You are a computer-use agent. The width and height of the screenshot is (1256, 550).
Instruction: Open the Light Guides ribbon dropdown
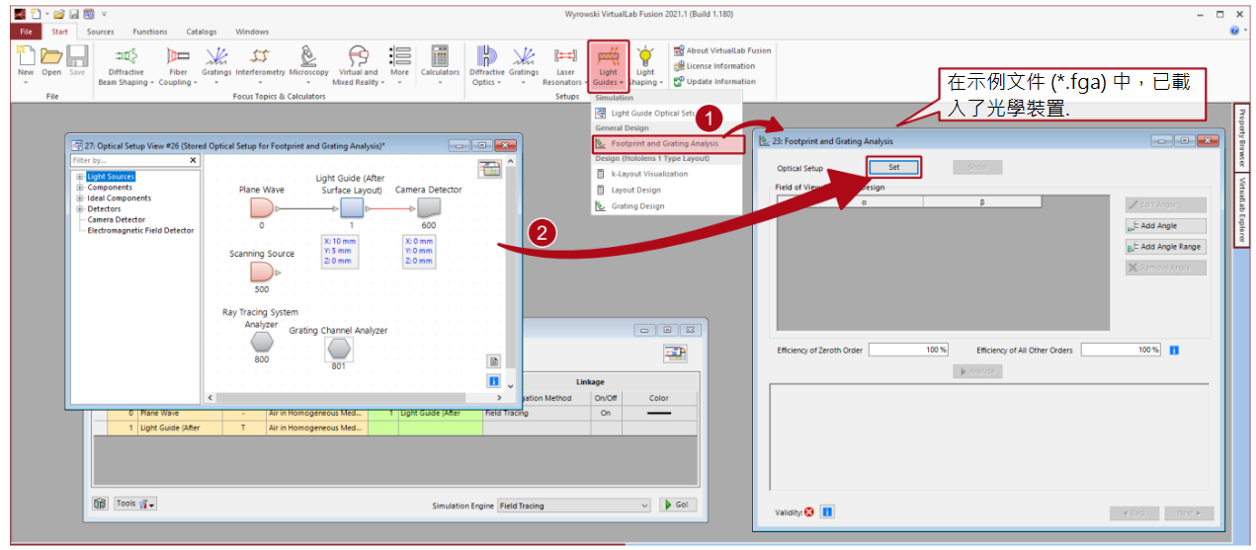point(608,65)
